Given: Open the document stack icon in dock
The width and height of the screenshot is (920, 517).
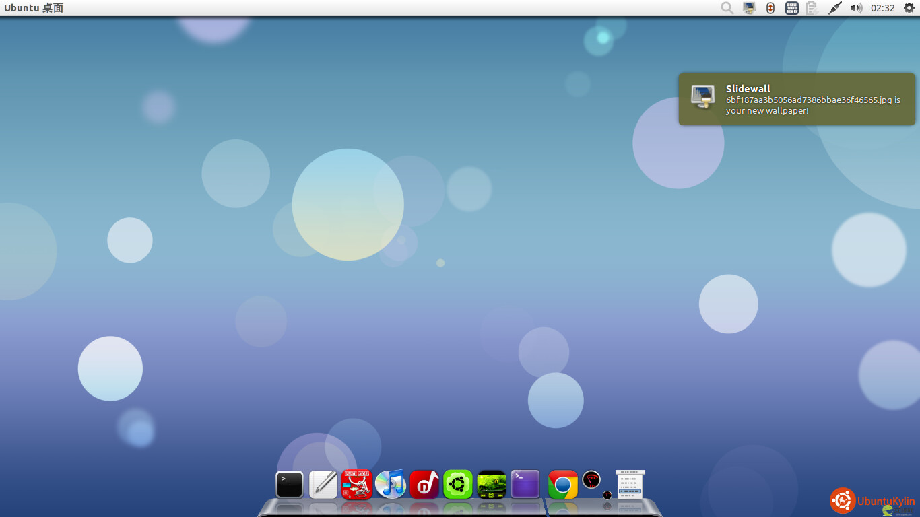Looking at the screenshot, I should point(630,484).
